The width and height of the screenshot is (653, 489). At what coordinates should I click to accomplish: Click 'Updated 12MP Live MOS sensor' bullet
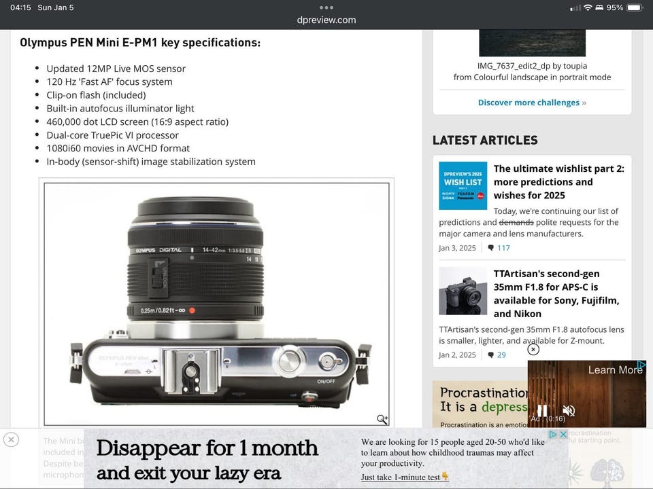click(x=116, y=69)
